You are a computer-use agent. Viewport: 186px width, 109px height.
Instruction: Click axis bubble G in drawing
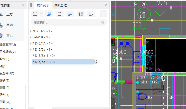point(114,89)
